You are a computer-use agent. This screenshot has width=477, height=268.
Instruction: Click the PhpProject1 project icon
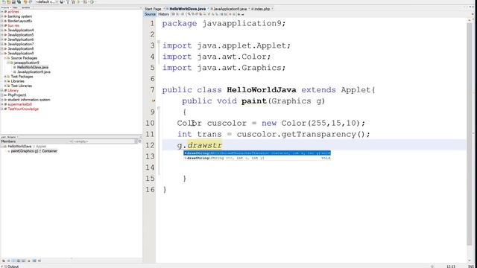coord(5,95)
